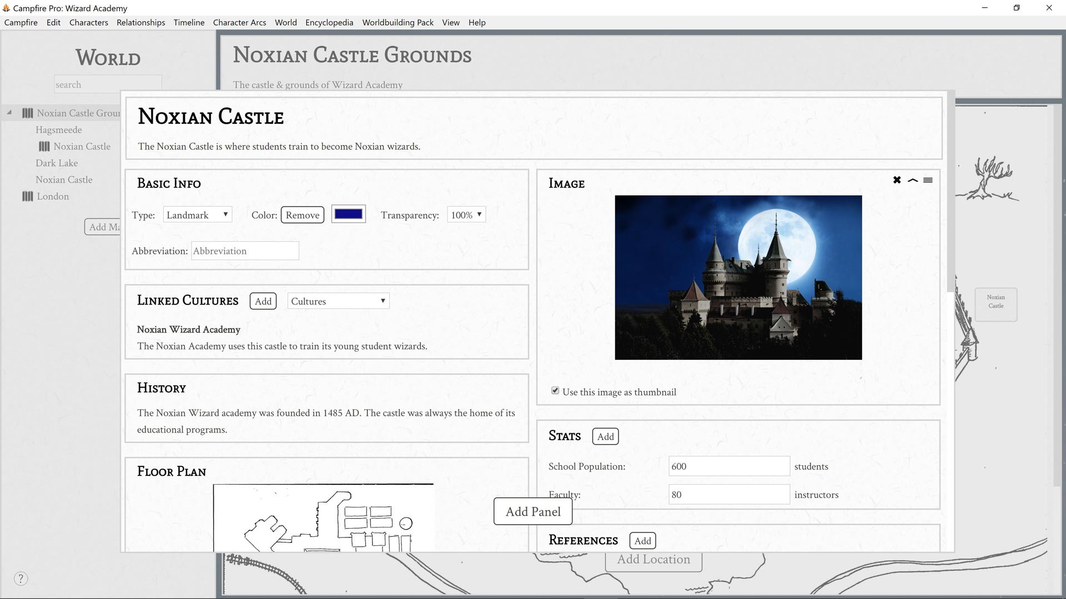Remove the Image panel via its X icon
The image size is (1066, 599).
[x=897, y=180]
